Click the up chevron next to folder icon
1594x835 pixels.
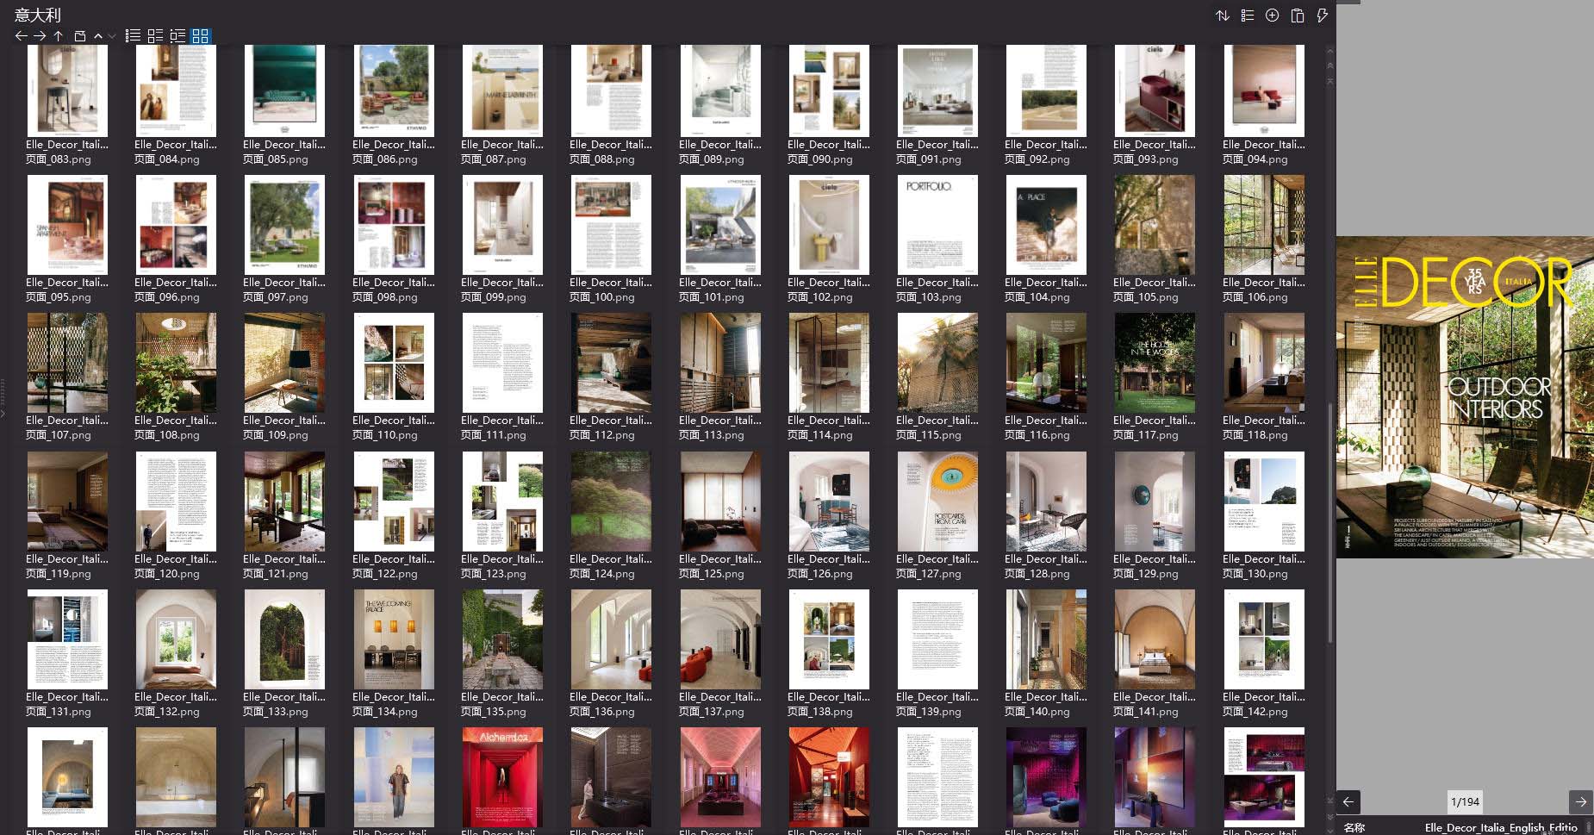(x=98, y=36)
